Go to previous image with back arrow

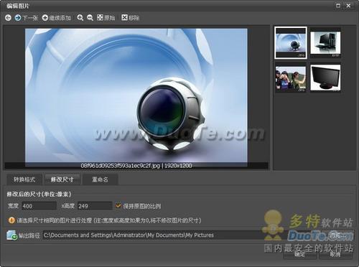click(x=8, y=18)
